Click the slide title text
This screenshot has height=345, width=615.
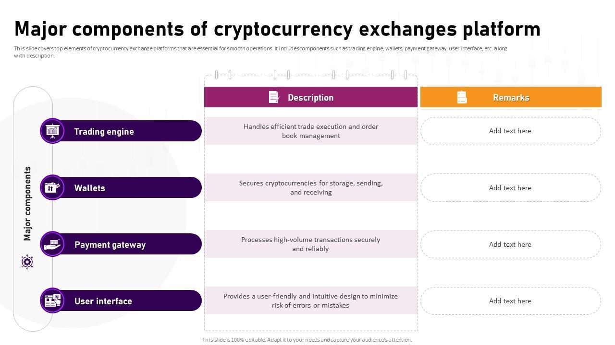pyautogui.click(x=277, y=29)
